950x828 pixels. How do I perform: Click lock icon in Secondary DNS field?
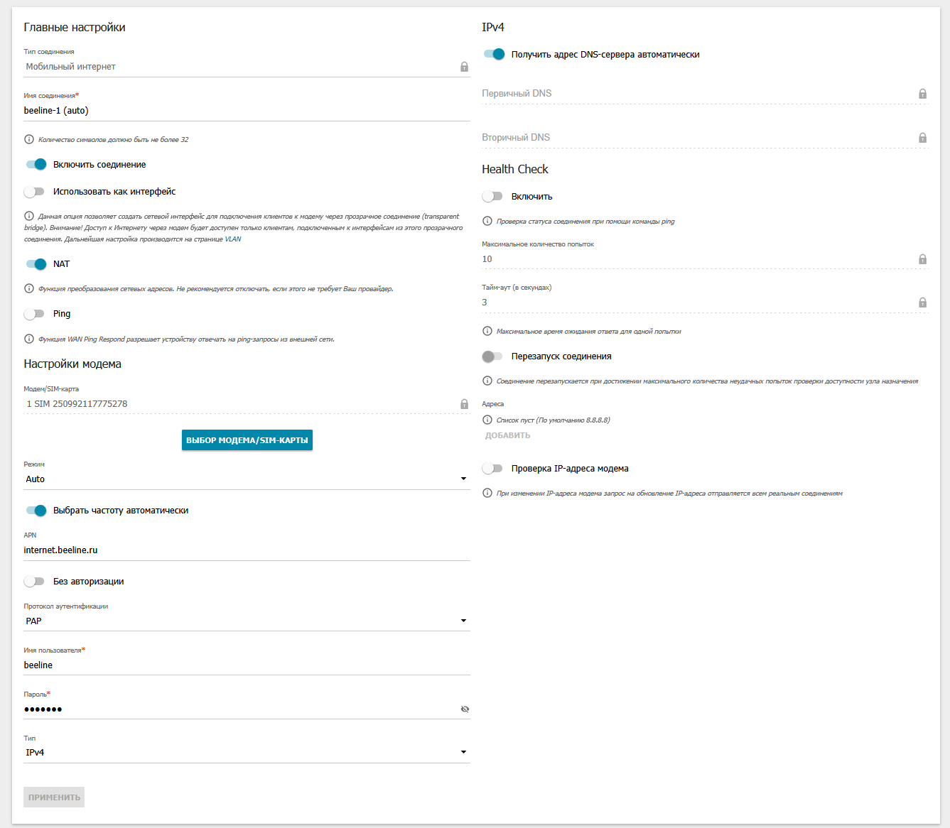pyautogui.click(x=922, y=138)
